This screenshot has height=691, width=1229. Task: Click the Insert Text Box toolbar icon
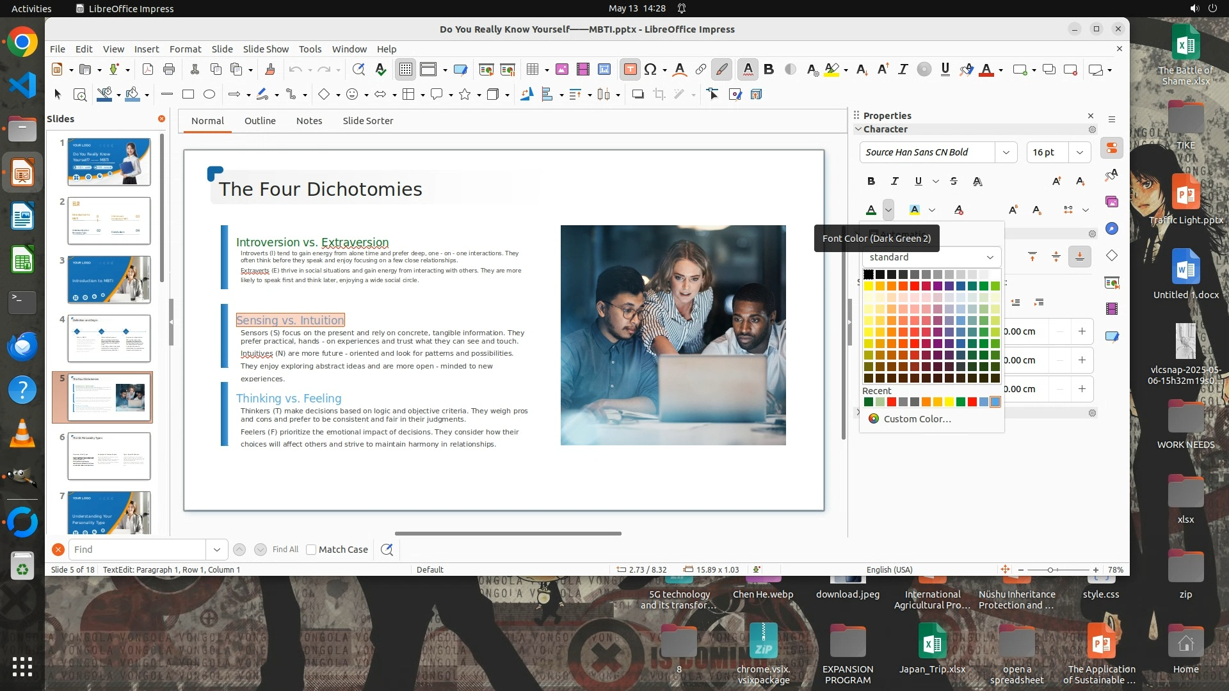[x=630, y=70]
